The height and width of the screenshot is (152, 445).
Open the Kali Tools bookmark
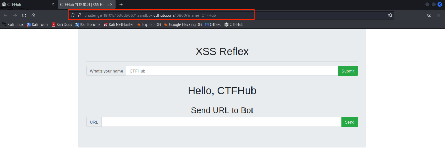[x=38, y=24]
